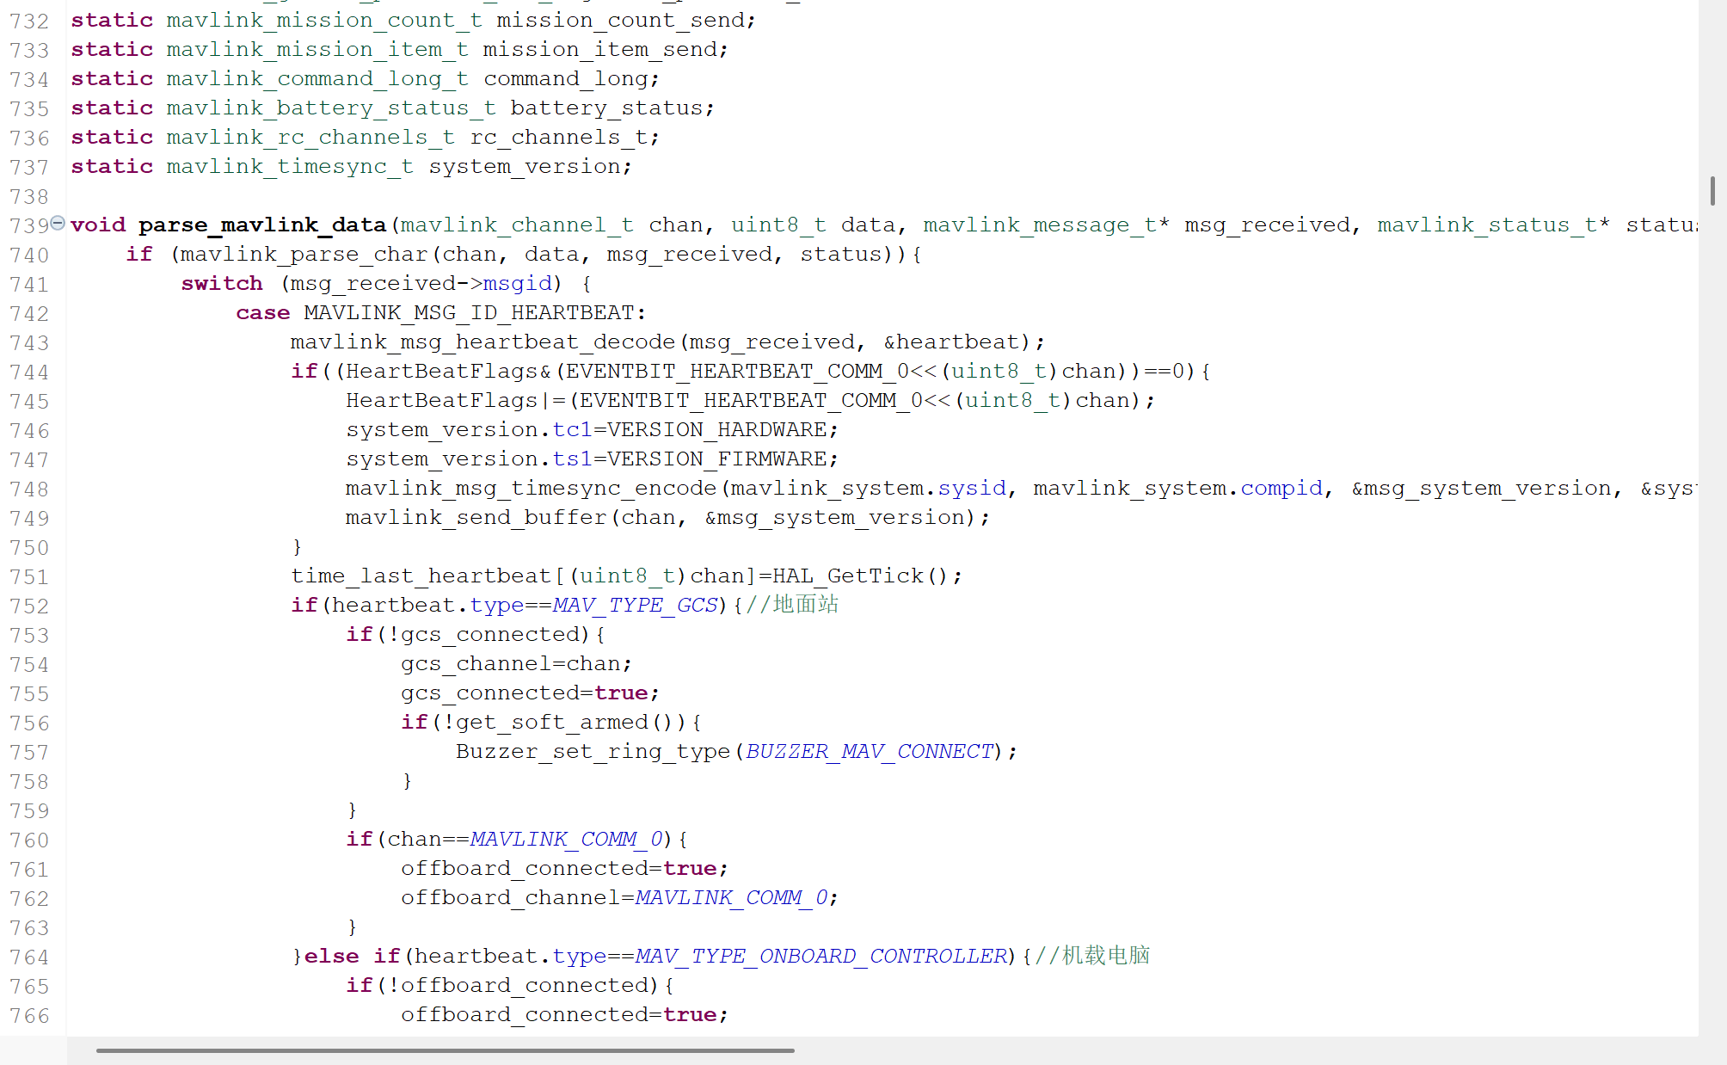Screen dimensions: 1727x1065
Task: Click the MAV_TYPE_ONBOARD_CONTROLLER constant
Action: point(820,956)
